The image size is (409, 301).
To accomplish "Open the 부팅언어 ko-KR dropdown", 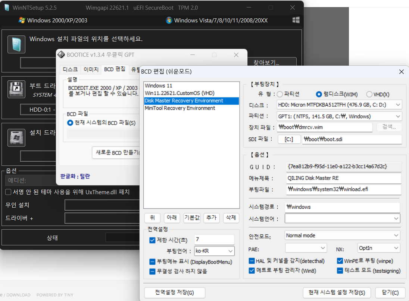I will pyautogui.click(x=214, y=251).
